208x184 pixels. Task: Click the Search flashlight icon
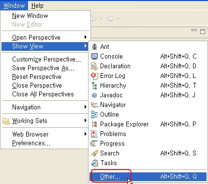94,153
